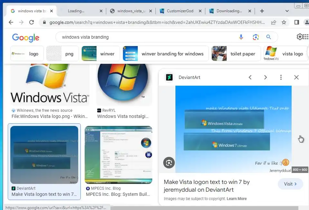The width and height of the screenshot is (309, 210).
Task: Close the image preview panel
Action: pyautogui.click(x=296, y=77)
